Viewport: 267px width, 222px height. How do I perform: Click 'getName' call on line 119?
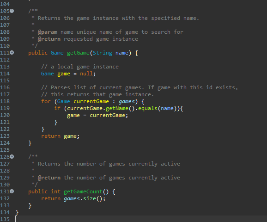(117, 109)
